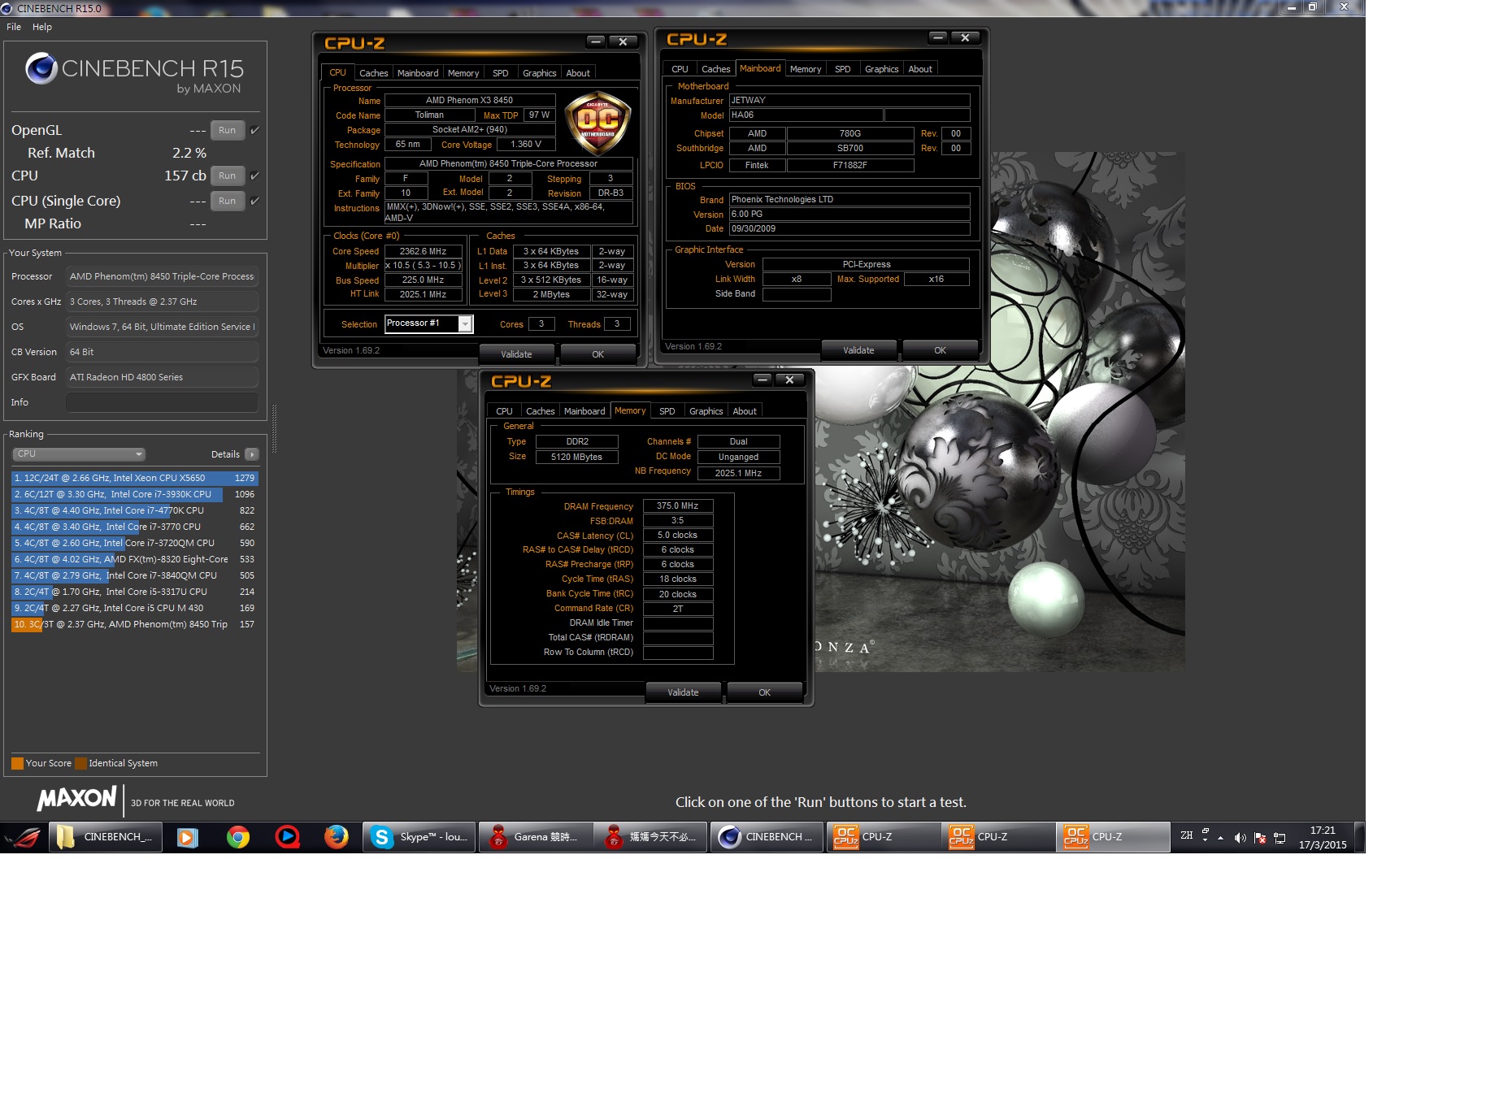Select ranking row Intel Core i5-3317U

pyautogui.click(x=135, y=592)
